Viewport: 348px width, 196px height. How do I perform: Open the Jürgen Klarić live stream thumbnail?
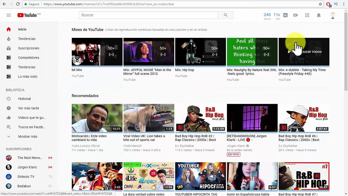[x=252, y=118]
